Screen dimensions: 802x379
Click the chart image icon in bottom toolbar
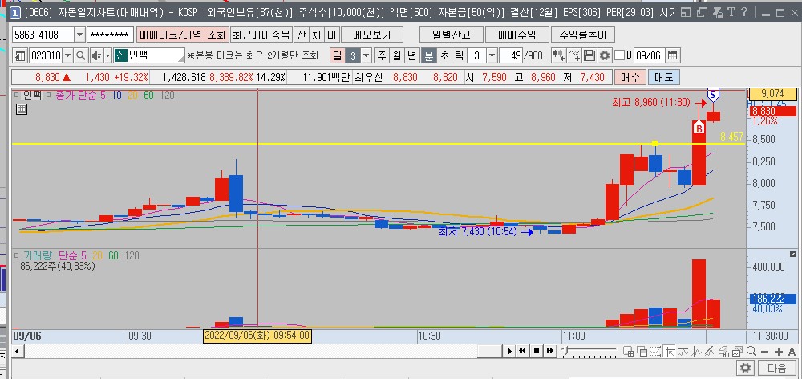(x=737, y=351)
